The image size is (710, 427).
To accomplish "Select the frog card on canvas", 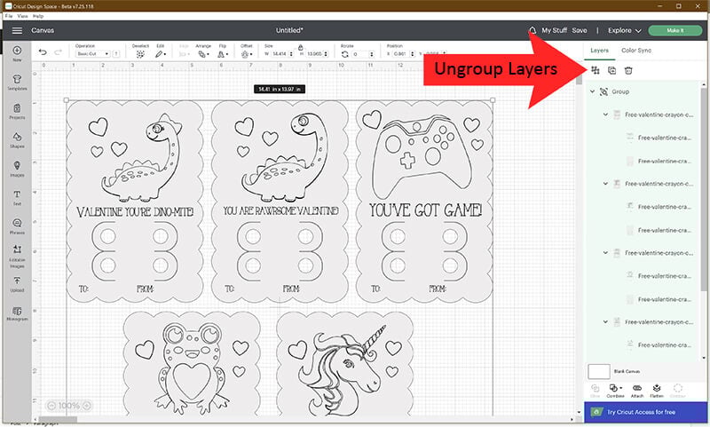I will 192,363.
